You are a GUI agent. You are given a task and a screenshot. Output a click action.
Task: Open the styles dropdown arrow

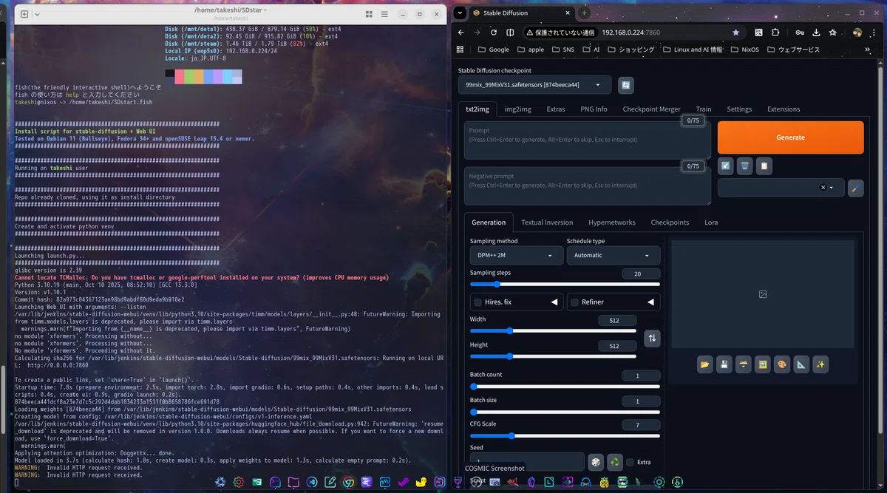pos(832,188)
